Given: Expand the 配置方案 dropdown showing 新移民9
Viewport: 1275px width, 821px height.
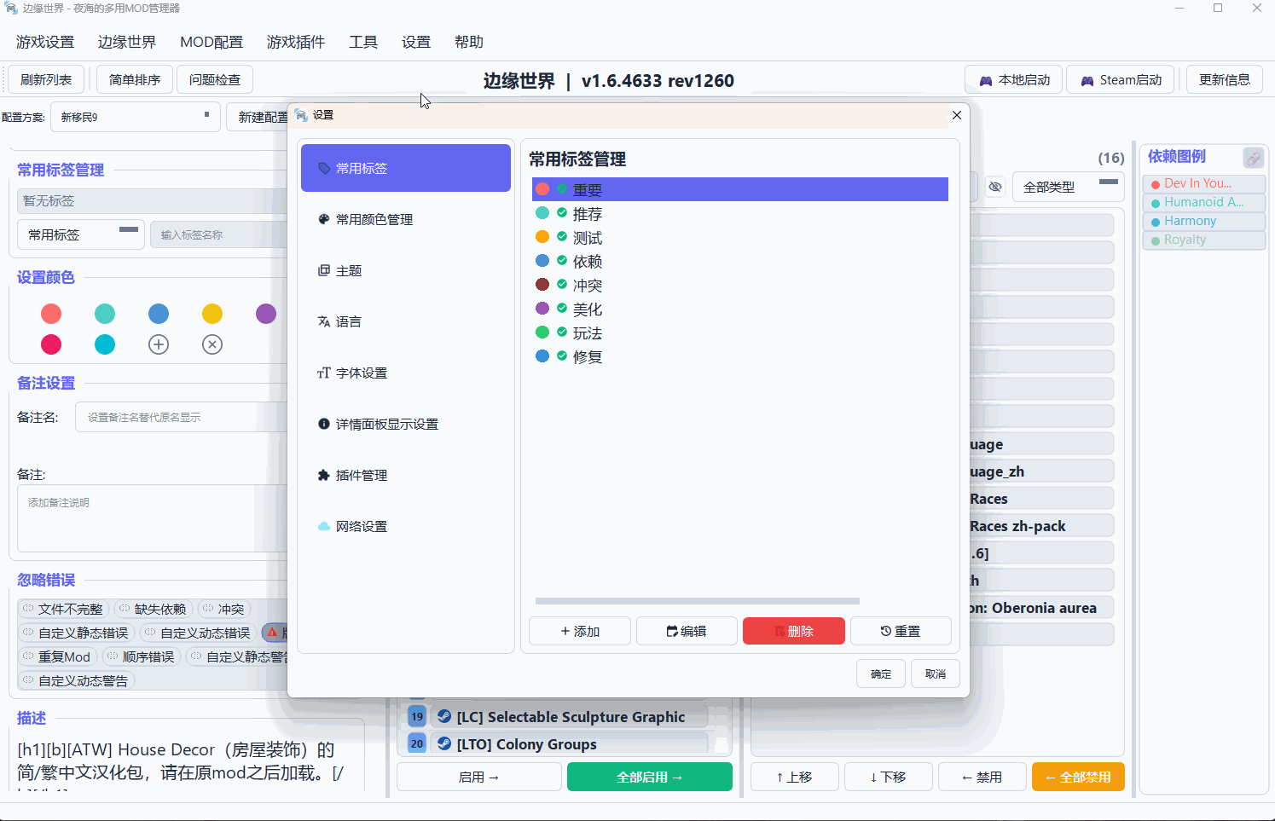Looking at the screenshot, I should 135,117.
